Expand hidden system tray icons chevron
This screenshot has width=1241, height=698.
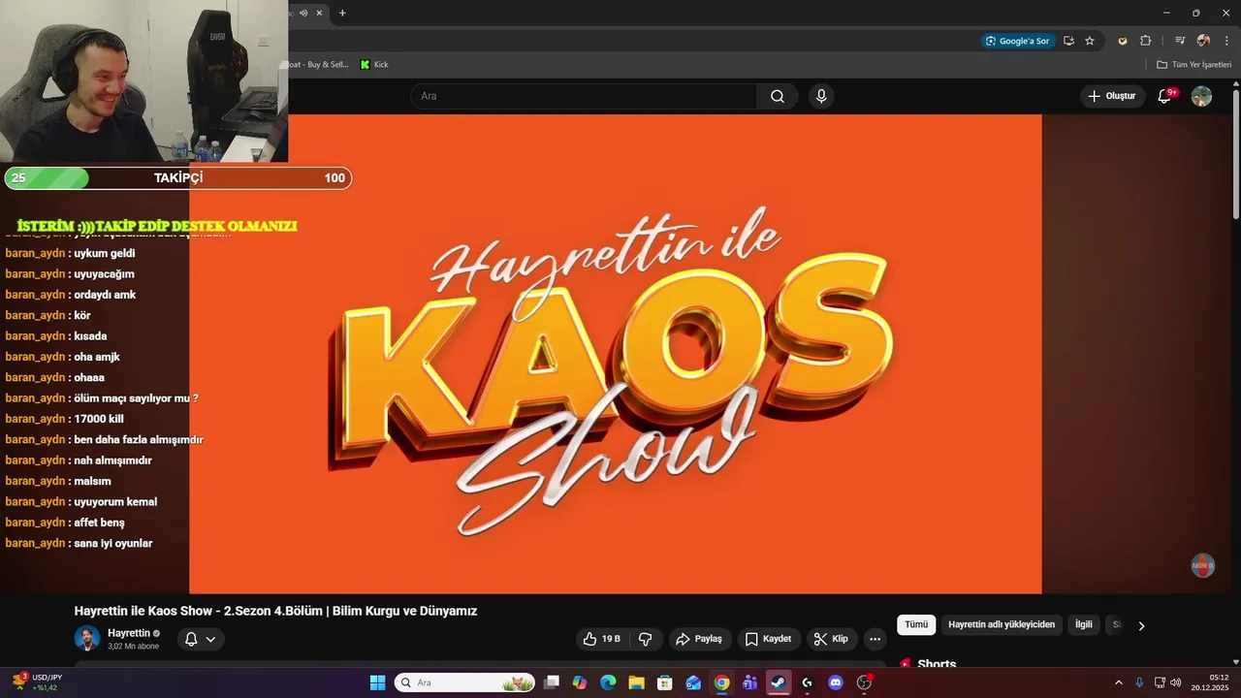click(x=1118, y=682)
